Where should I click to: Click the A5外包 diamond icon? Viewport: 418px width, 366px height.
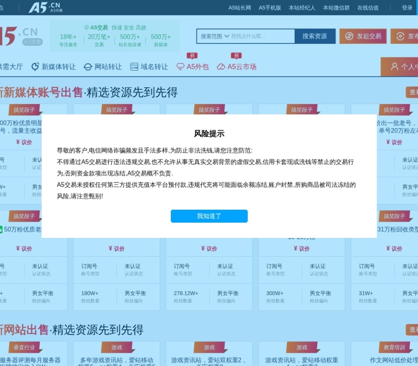pos(180,67)
